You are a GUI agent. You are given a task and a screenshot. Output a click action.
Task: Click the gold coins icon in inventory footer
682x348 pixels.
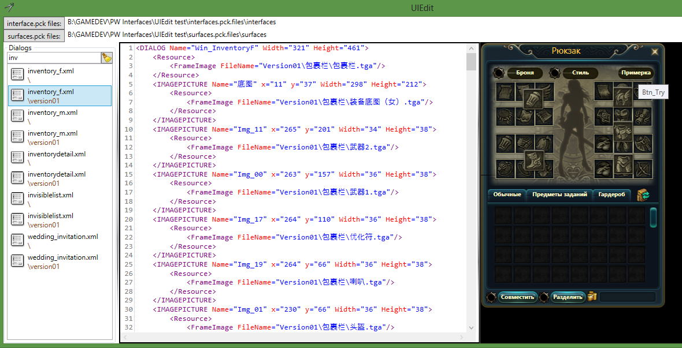tap(592, 297)
